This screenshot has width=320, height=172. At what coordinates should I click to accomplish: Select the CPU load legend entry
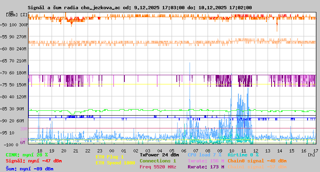pyautogui.click(x=204, y=154)
